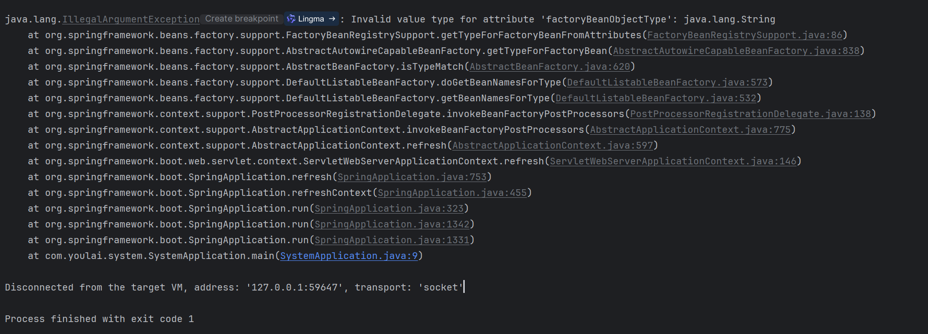Open the SystemApplication.java:9 link
The width and height of the screenshot is (928, 334).
pyautogui.click(x=349, y=256)
